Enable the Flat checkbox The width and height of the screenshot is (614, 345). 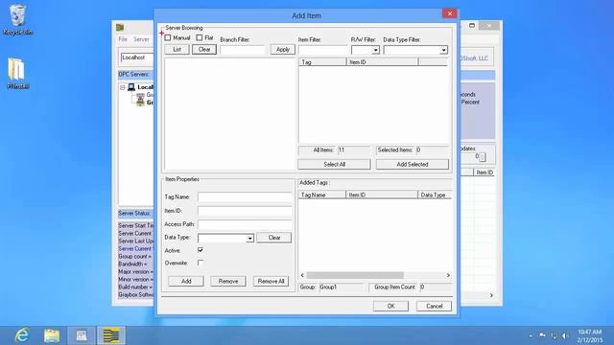[x=200, y=37]
